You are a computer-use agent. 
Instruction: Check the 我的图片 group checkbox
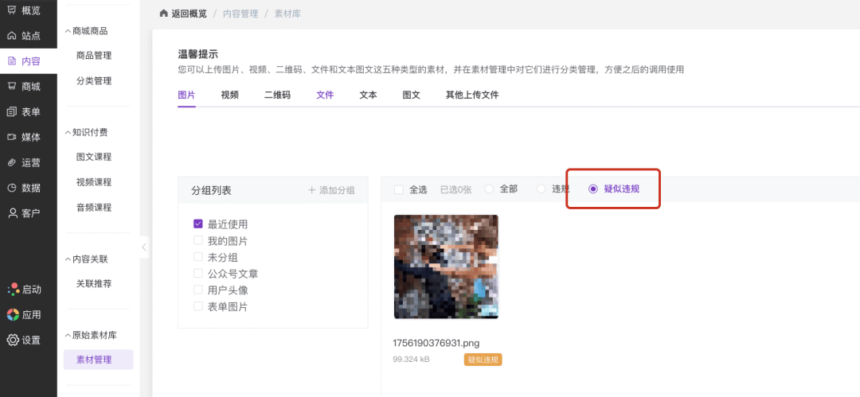pyautogui.click(x=198, y=240)
